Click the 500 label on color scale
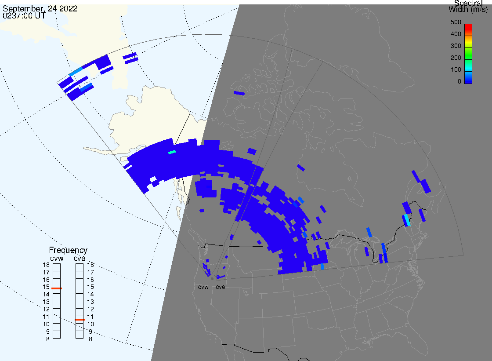Image resolution: width=492 pixels, height=361 pixels. click(456, 22)
